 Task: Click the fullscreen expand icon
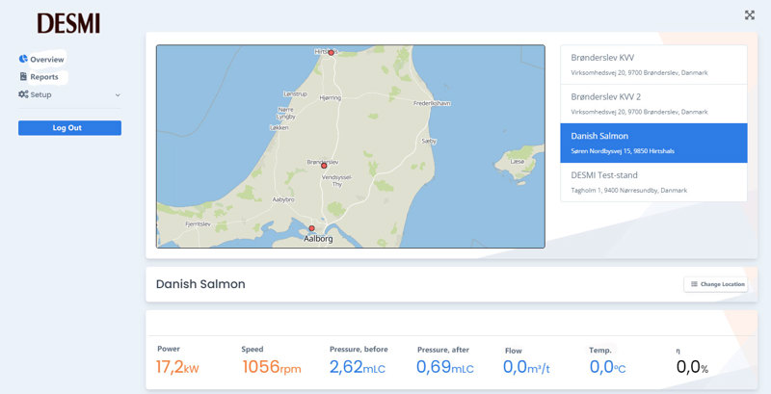[750, 15]
